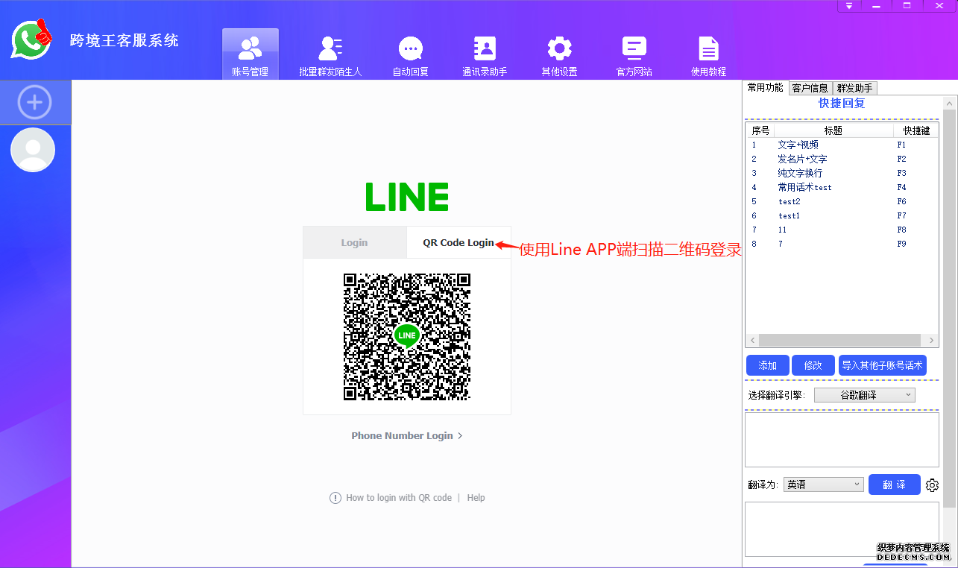Visit the 官方网站 official website
Image resolution: width=958 pixels, height=568 pixels.
click(633, 53)
